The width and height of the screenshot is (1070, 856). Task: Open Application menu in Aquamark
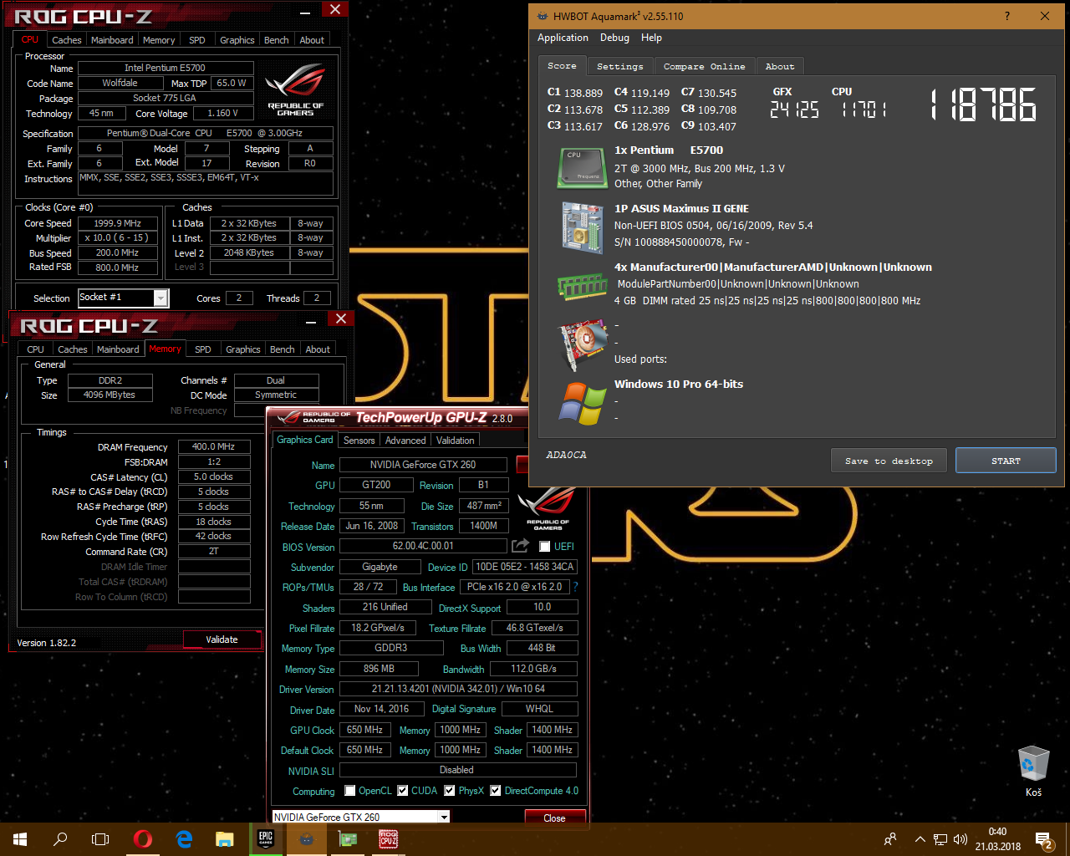coord(563,38)
